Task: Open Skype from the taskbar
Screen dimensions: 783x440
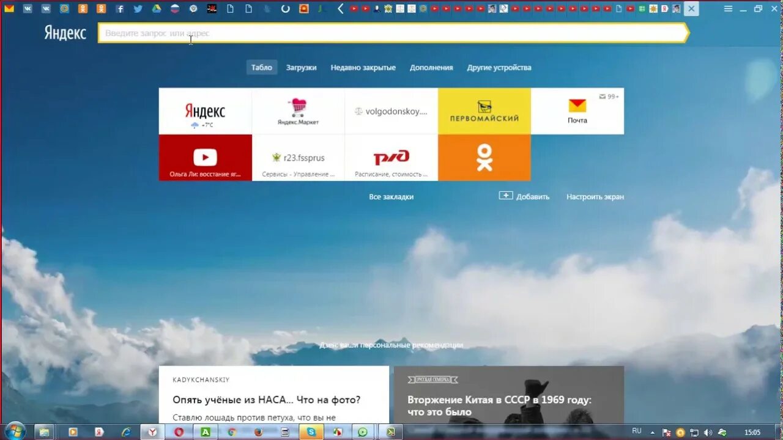Action: coord(311,431)
